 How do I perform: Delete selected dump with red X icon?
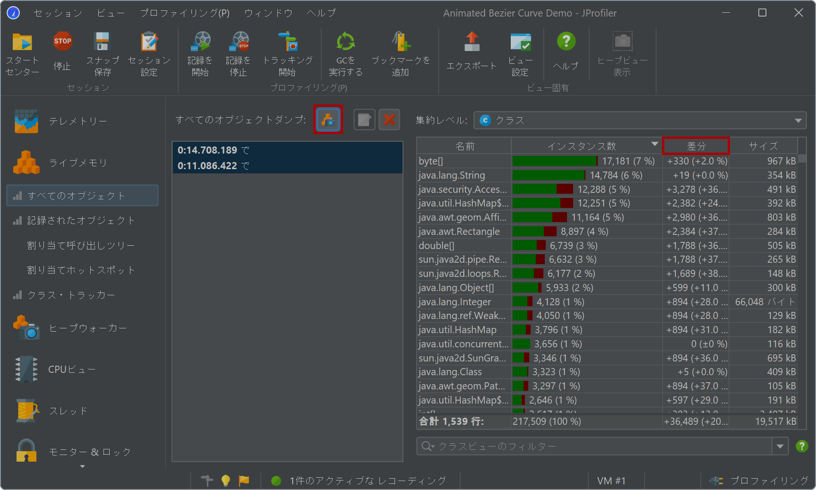pos(389,120)
